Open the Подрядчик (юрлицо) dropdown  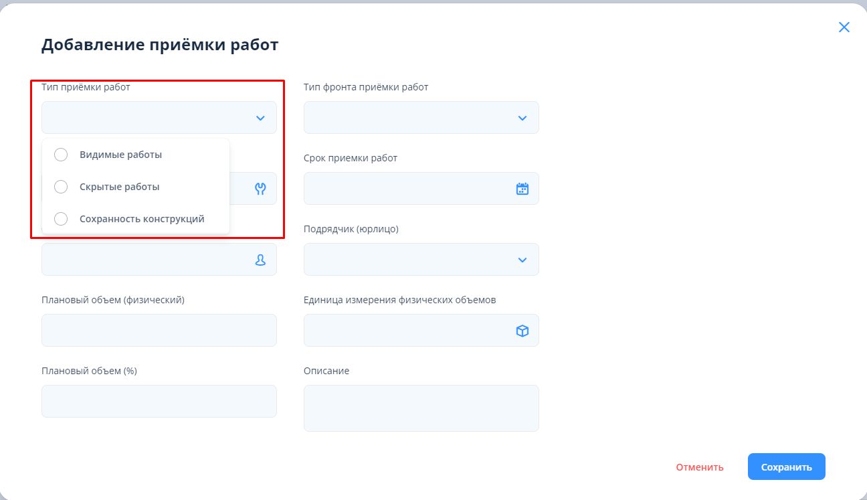coord(522,260)
